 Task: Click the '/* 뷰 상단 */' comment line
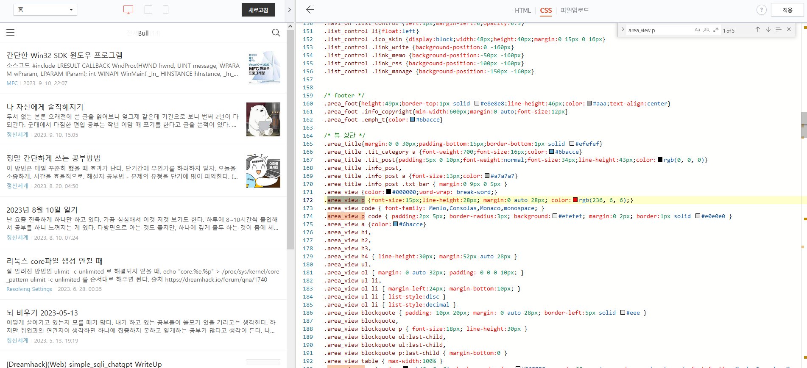(344, 136)
